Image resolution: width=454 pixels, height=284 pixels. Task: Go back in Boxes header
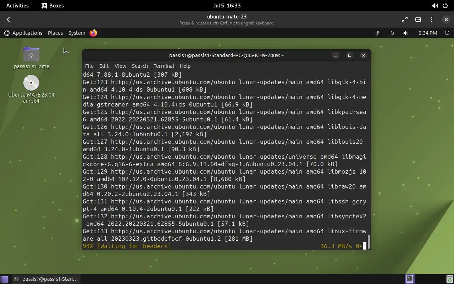9,20
